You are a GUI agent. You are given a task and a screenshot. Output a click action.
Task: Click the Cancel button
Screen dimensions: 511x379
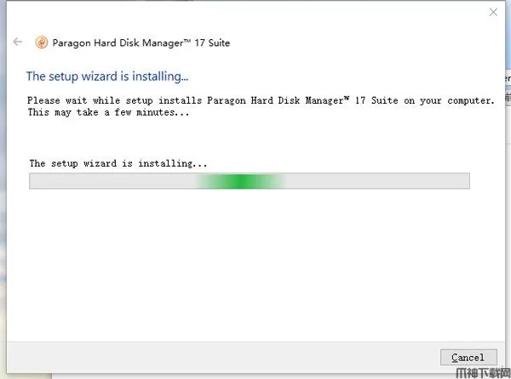coord(468,357)
